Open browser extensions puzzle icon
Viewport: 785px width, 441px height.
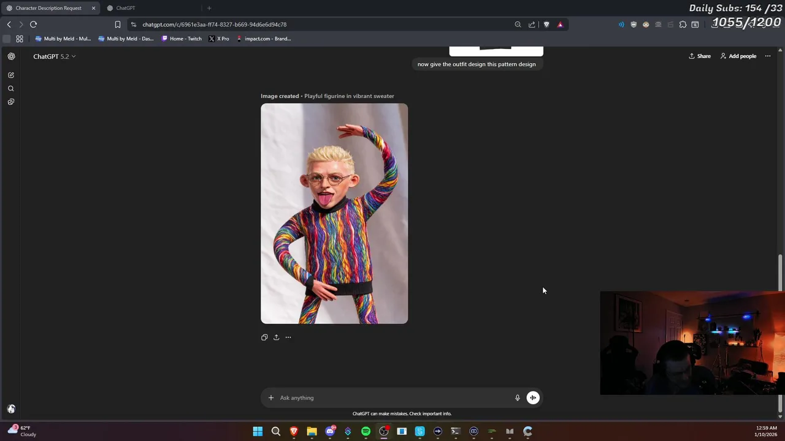pyautogui.click(x=683, y=24)
